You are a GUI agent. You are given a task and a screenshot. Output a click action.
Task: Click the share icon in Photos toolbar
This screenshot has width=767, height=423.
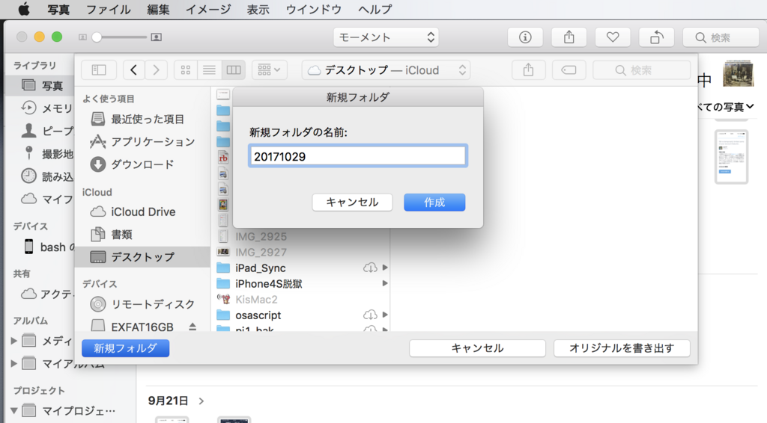coord(569,37)
